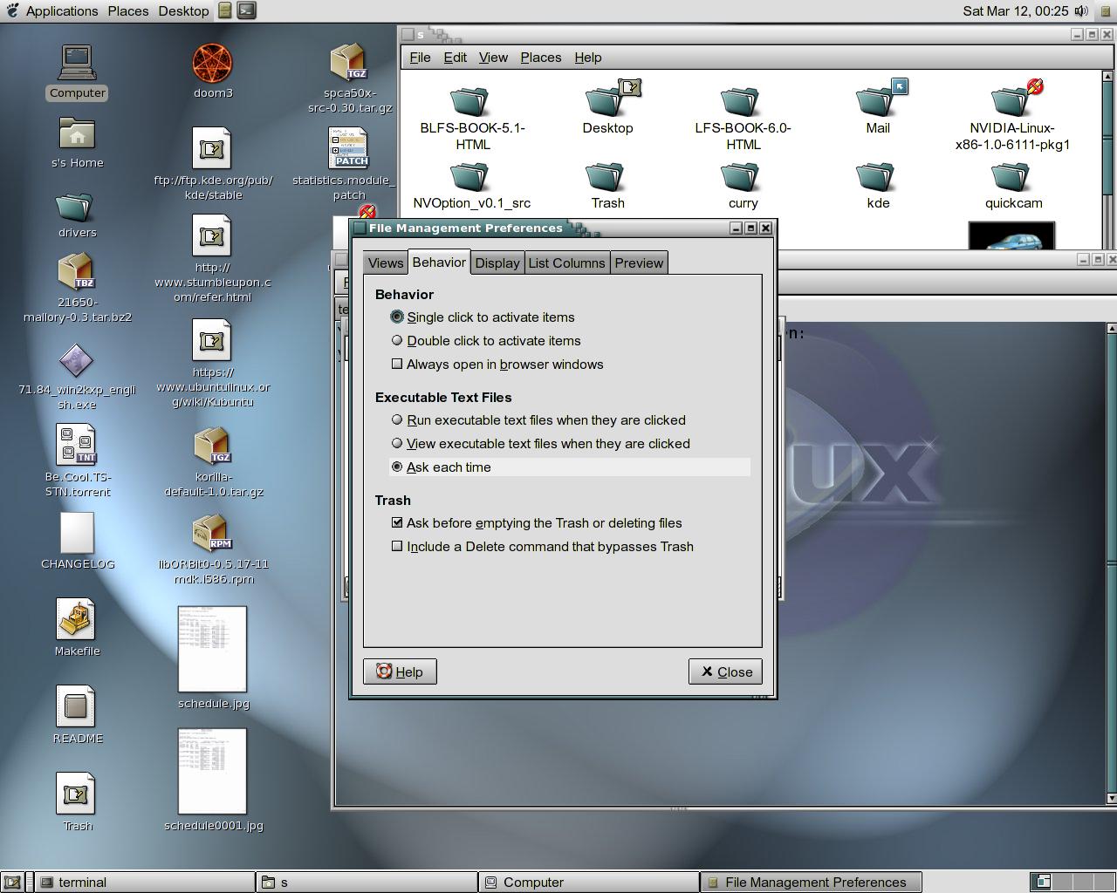Click the Help button in preferences
This screenshot has width=1117, height=893.
pos(400,671)
